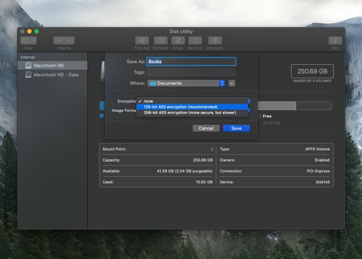
Task: Click the green zoom window button
Action: click(x=37, y=31)
